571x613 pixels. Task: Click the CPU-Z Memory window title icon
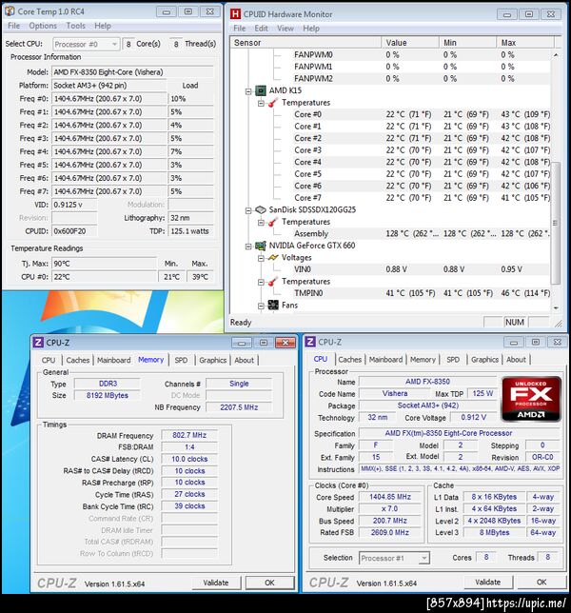38,343
